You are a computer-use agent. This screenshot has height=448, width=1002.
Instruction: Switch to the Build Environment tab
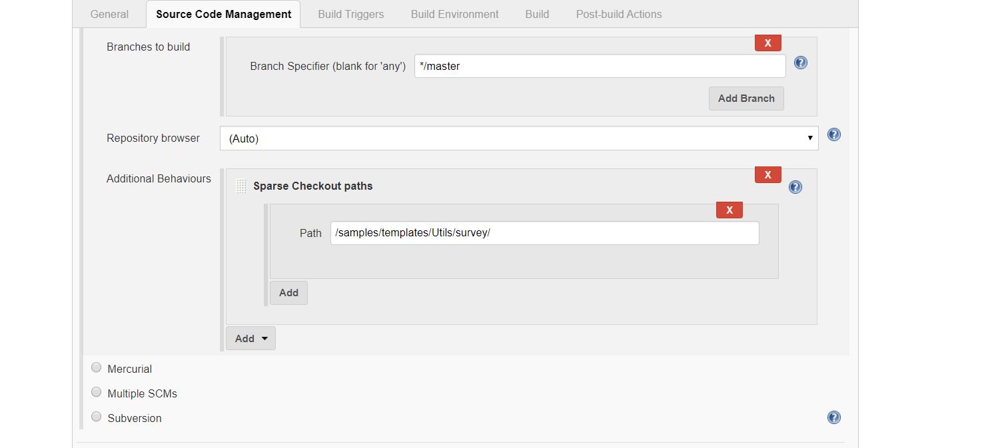coord(454,14)
